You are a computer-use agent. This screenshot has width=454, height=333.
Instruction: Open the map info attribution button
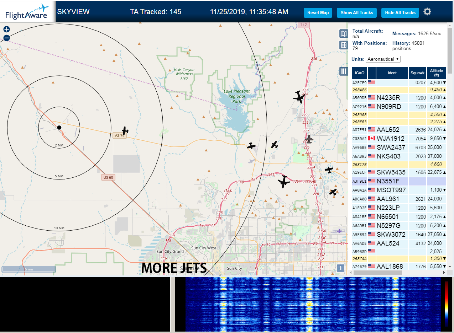[340, 268]
